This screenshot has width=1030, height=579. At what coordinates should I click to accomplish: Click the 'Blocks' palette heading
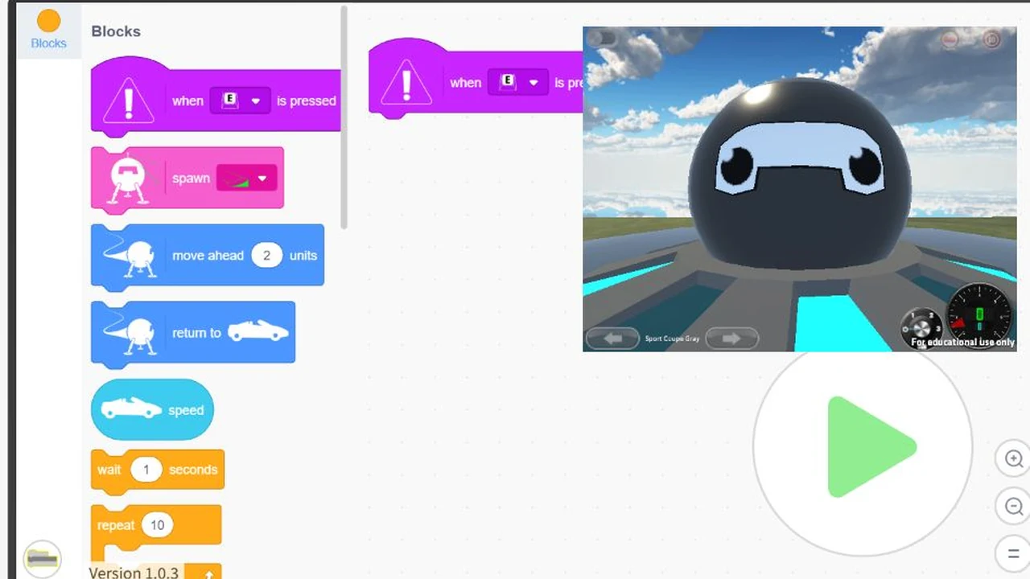(x=116, y=31)
